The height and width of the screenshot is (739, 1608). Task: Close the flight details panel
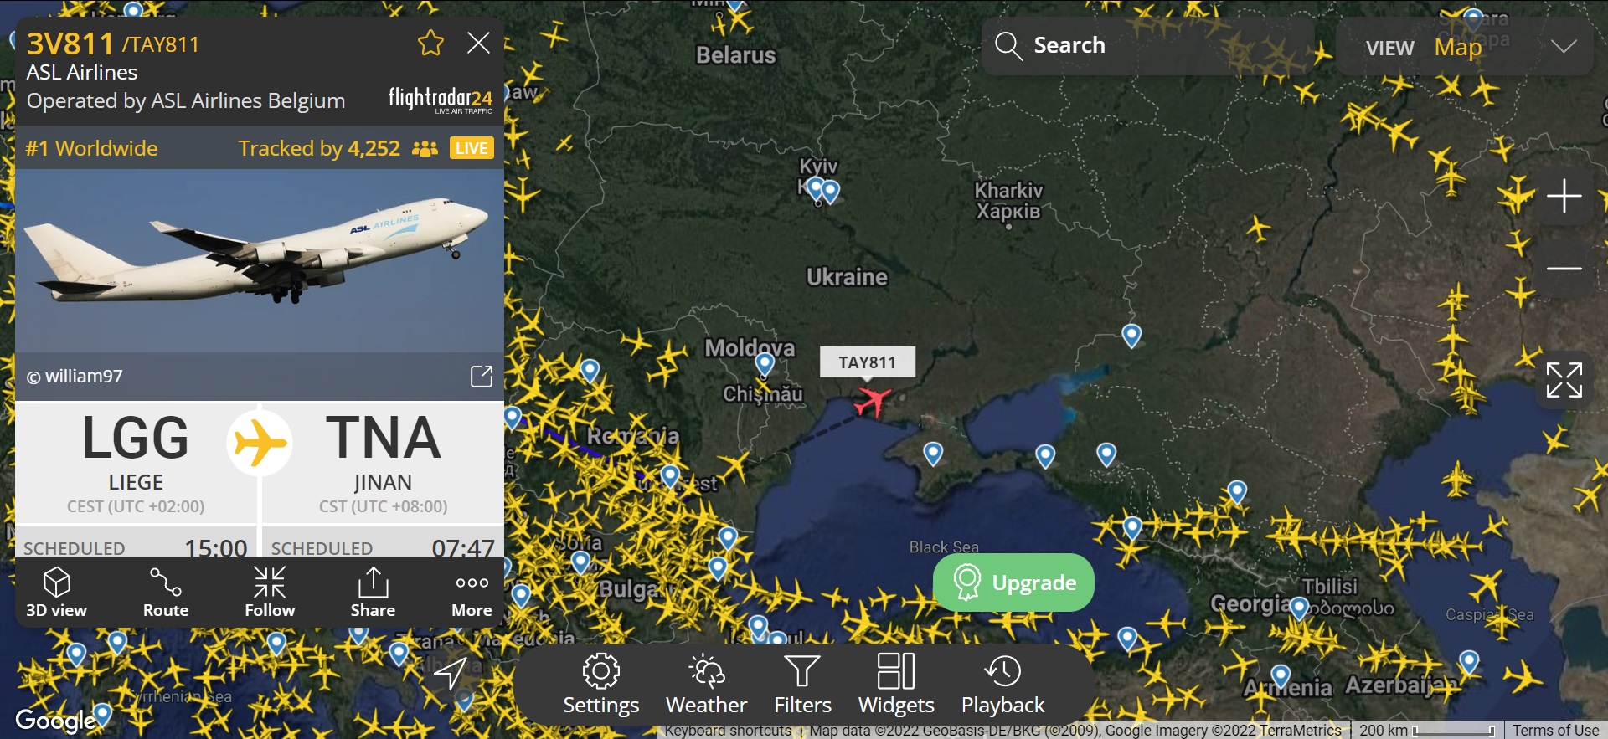[478, 43]
